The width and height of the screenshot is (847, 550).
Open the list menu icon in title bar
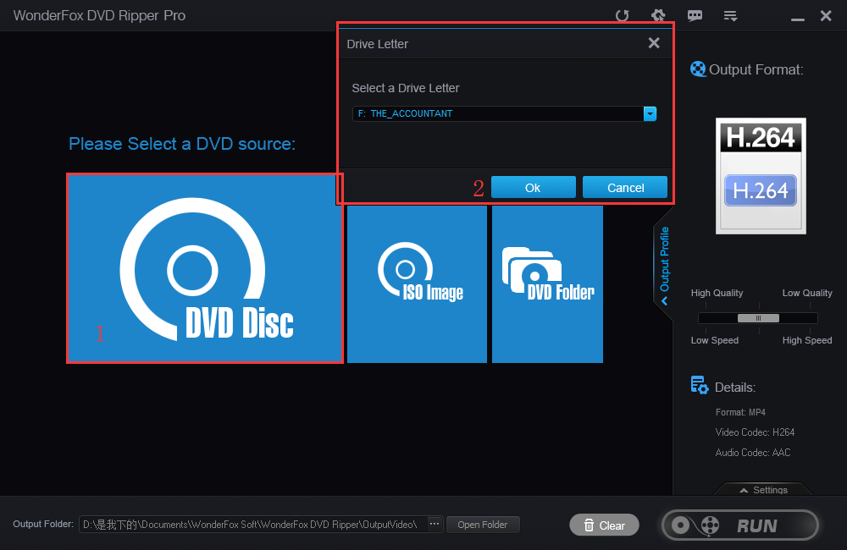(730, 16)
